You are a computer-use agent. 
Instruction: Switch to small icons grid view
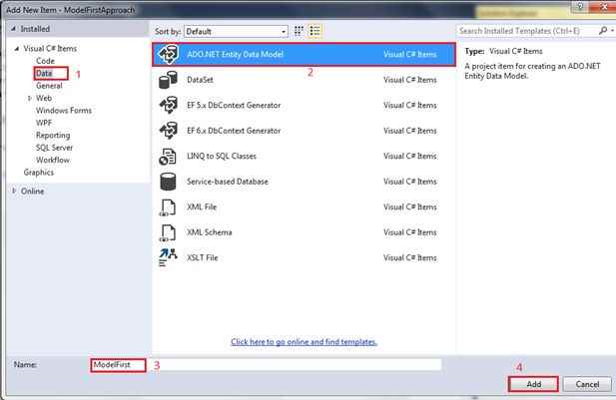pyautogui.click(x=299, y=31)
